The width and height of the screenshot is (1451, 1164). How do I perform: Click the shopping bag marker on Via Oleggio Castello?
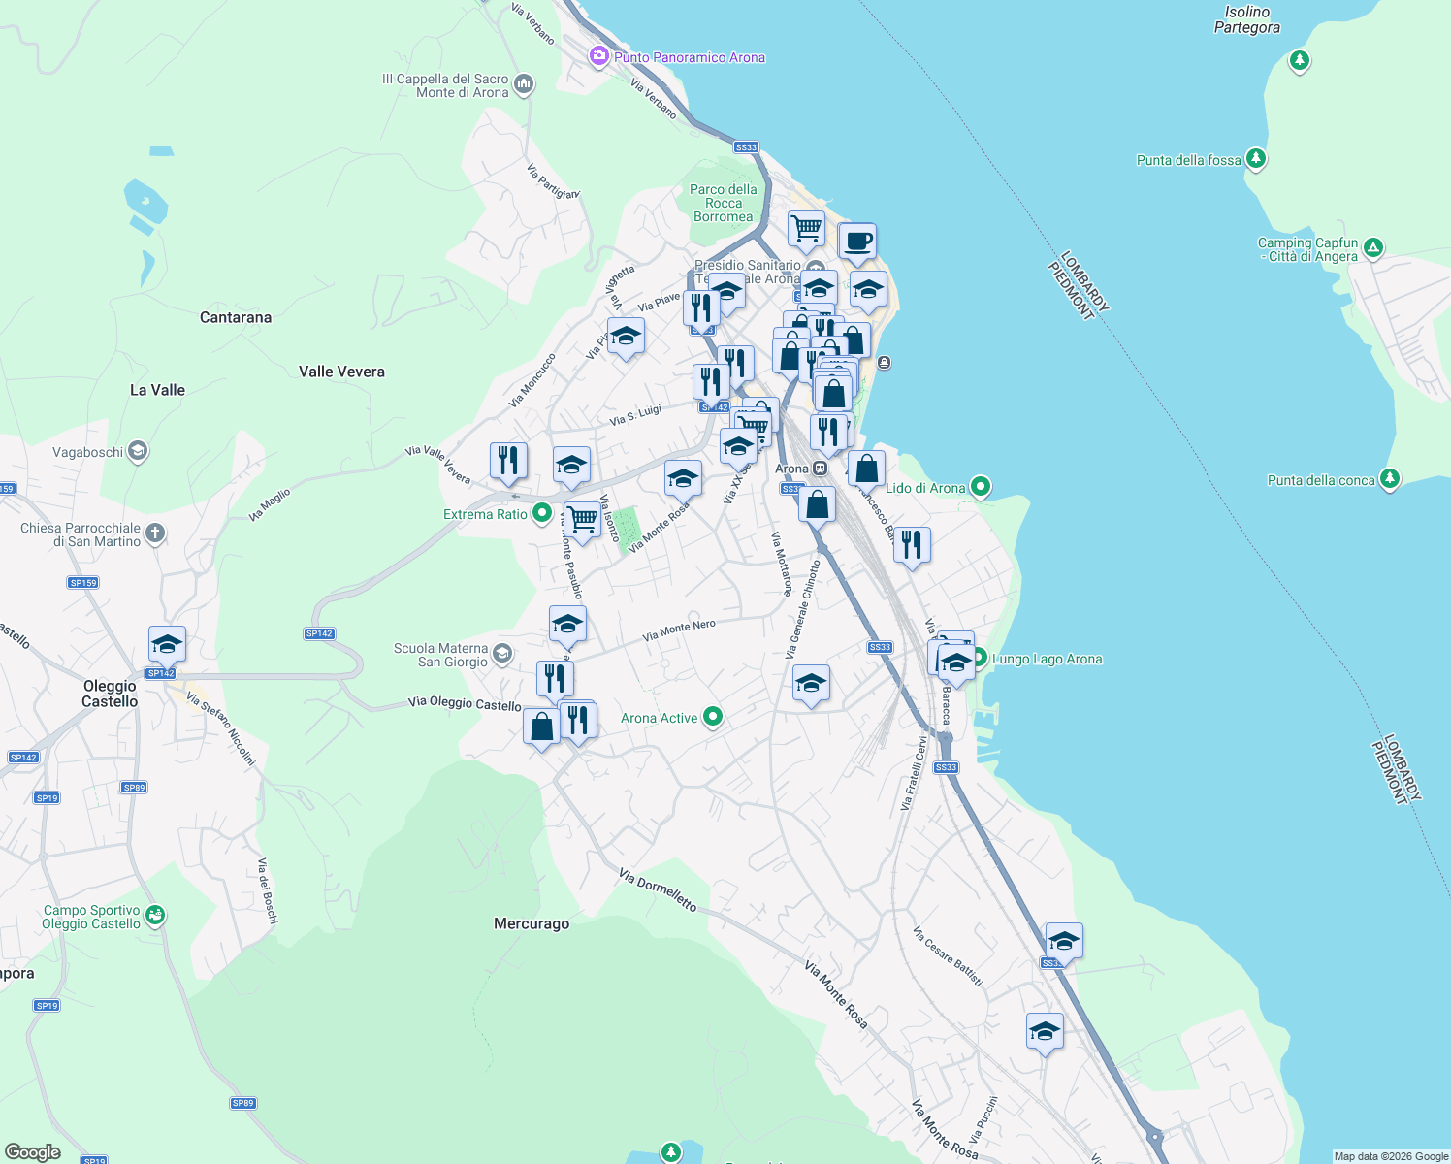(x=541, y=725)
